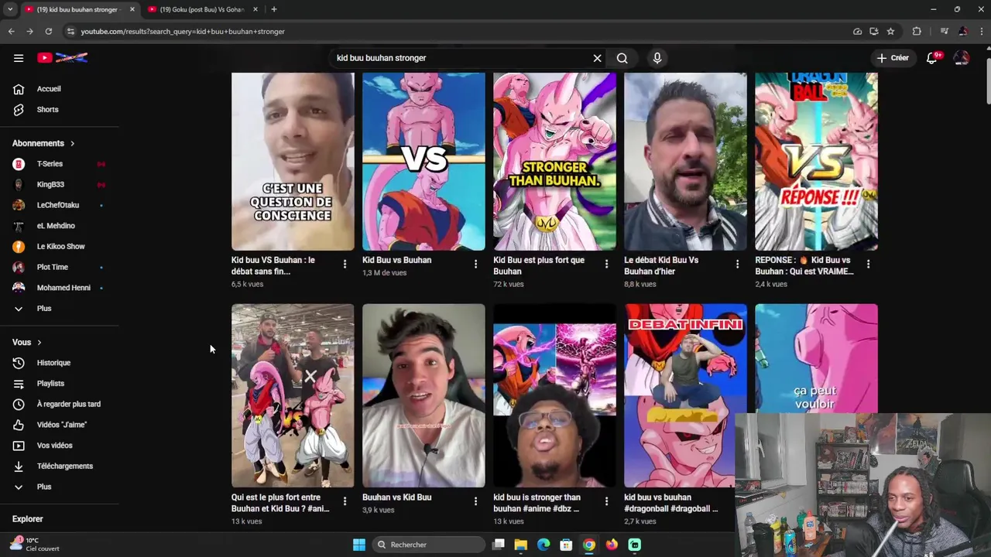
Task: Bookmark this page with the star icon
Action: (890, 31)
